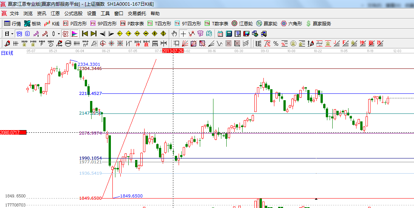Toggle the highlighted flag chart button
Screen dimensions: 414x208
[74, 33]
